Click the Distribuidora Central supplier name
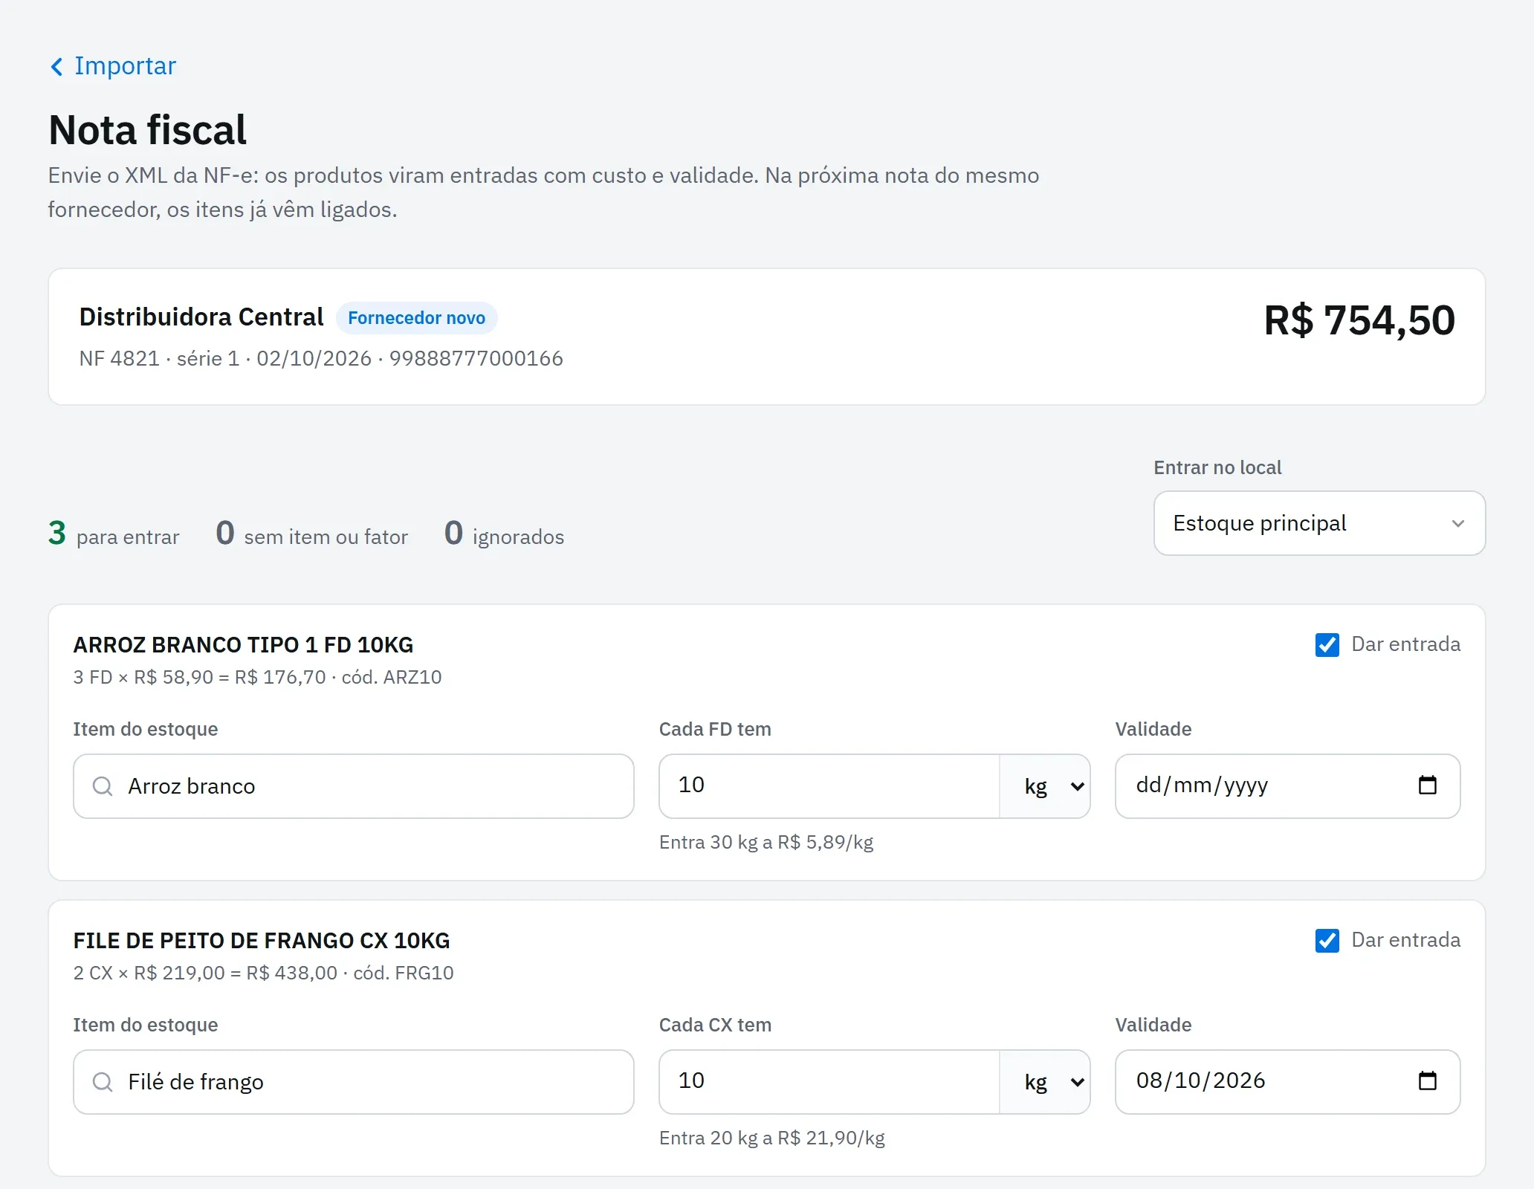Viewport: 1534px width, 1189px height. [x=201, y=317]
